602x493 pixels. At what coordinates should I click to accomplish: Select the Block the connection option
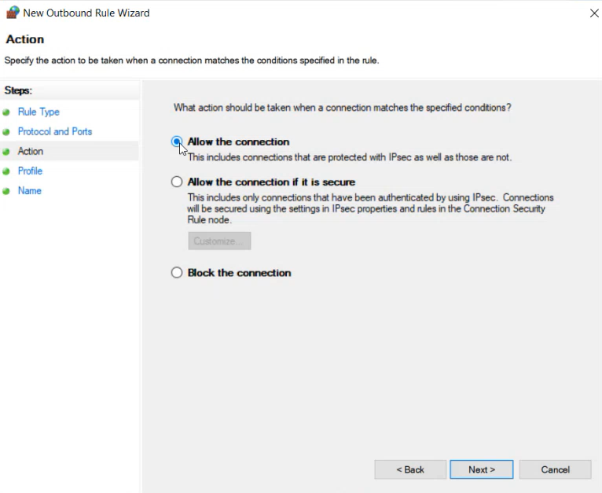(x=177, y=272)
